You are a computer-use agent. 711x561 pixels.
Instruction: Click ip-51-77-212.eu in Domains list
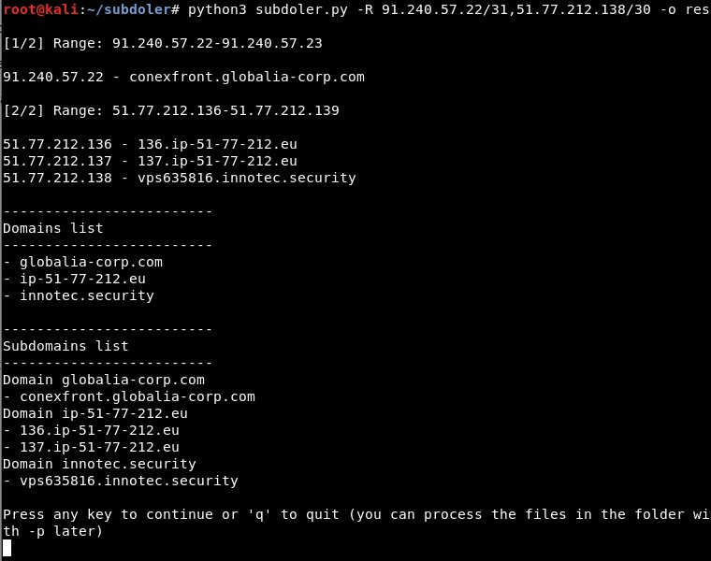[82, 279]
